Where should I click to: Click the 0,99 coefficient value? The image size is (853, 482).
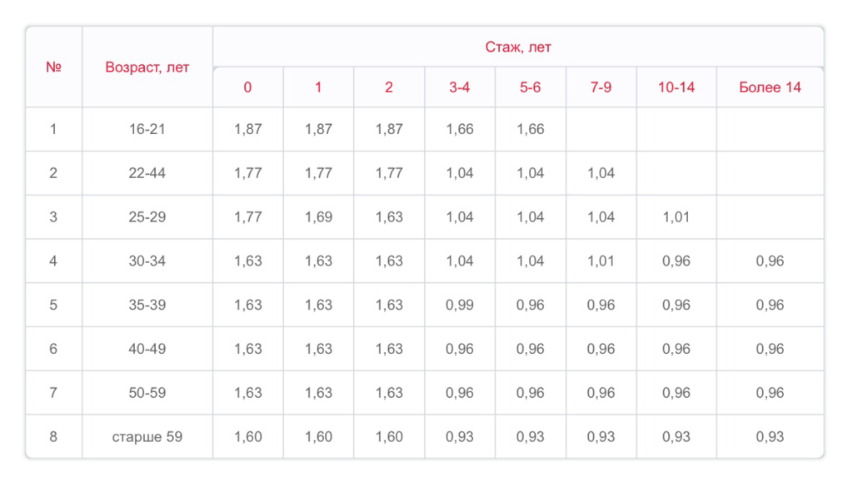click(460, 305)
